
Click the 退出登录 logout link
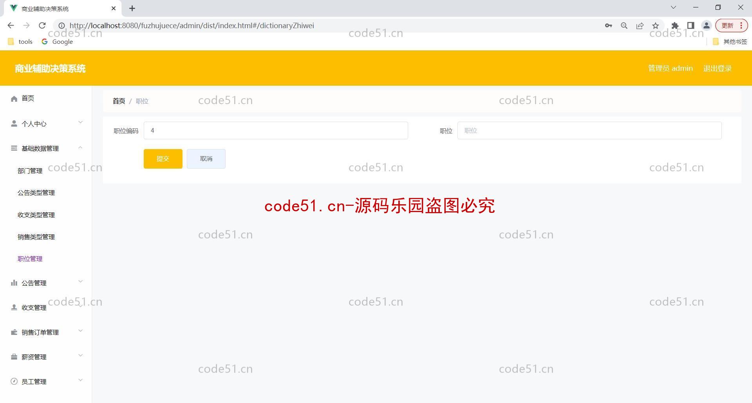coord(717,68)
